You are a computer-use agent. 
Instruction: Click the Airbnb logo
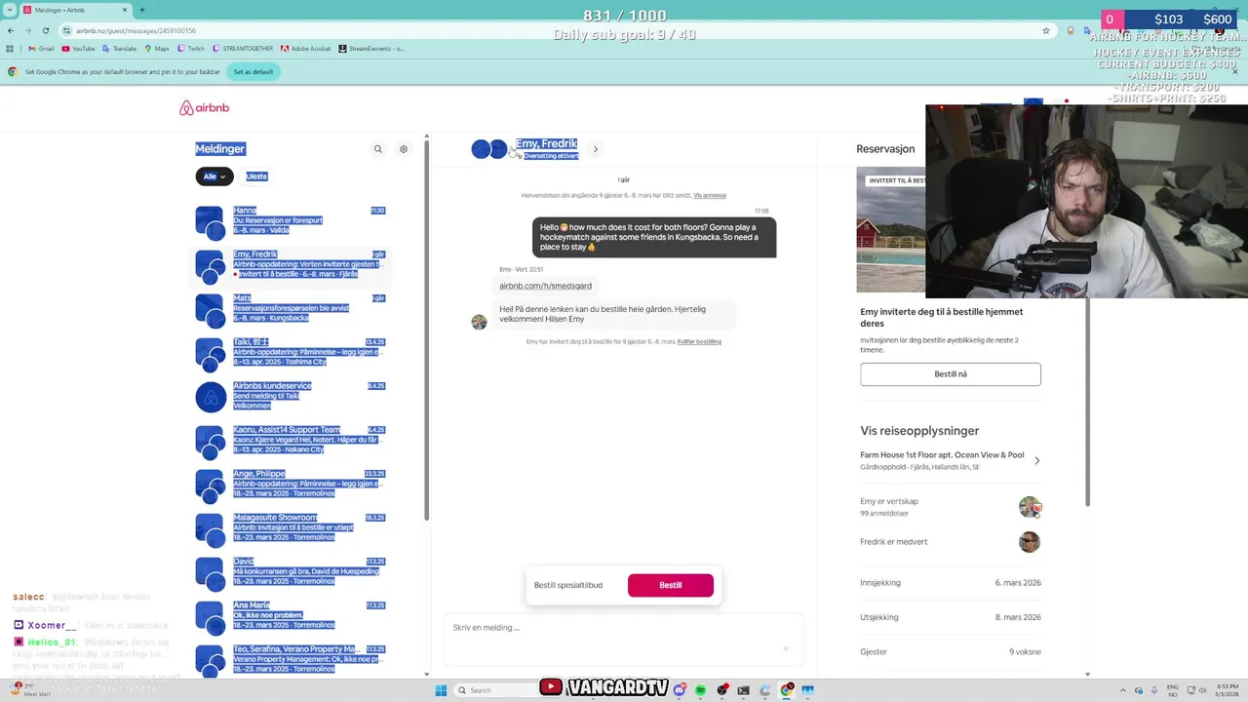tap(204, 108)
